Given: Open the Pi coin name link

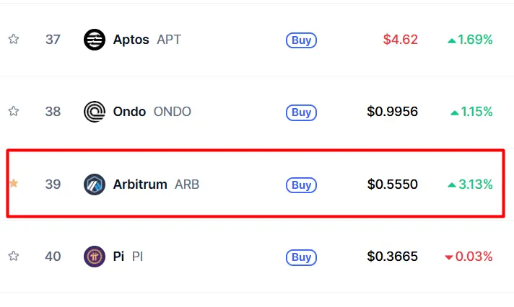Looking at the screenshot, I should coord(118,257).
